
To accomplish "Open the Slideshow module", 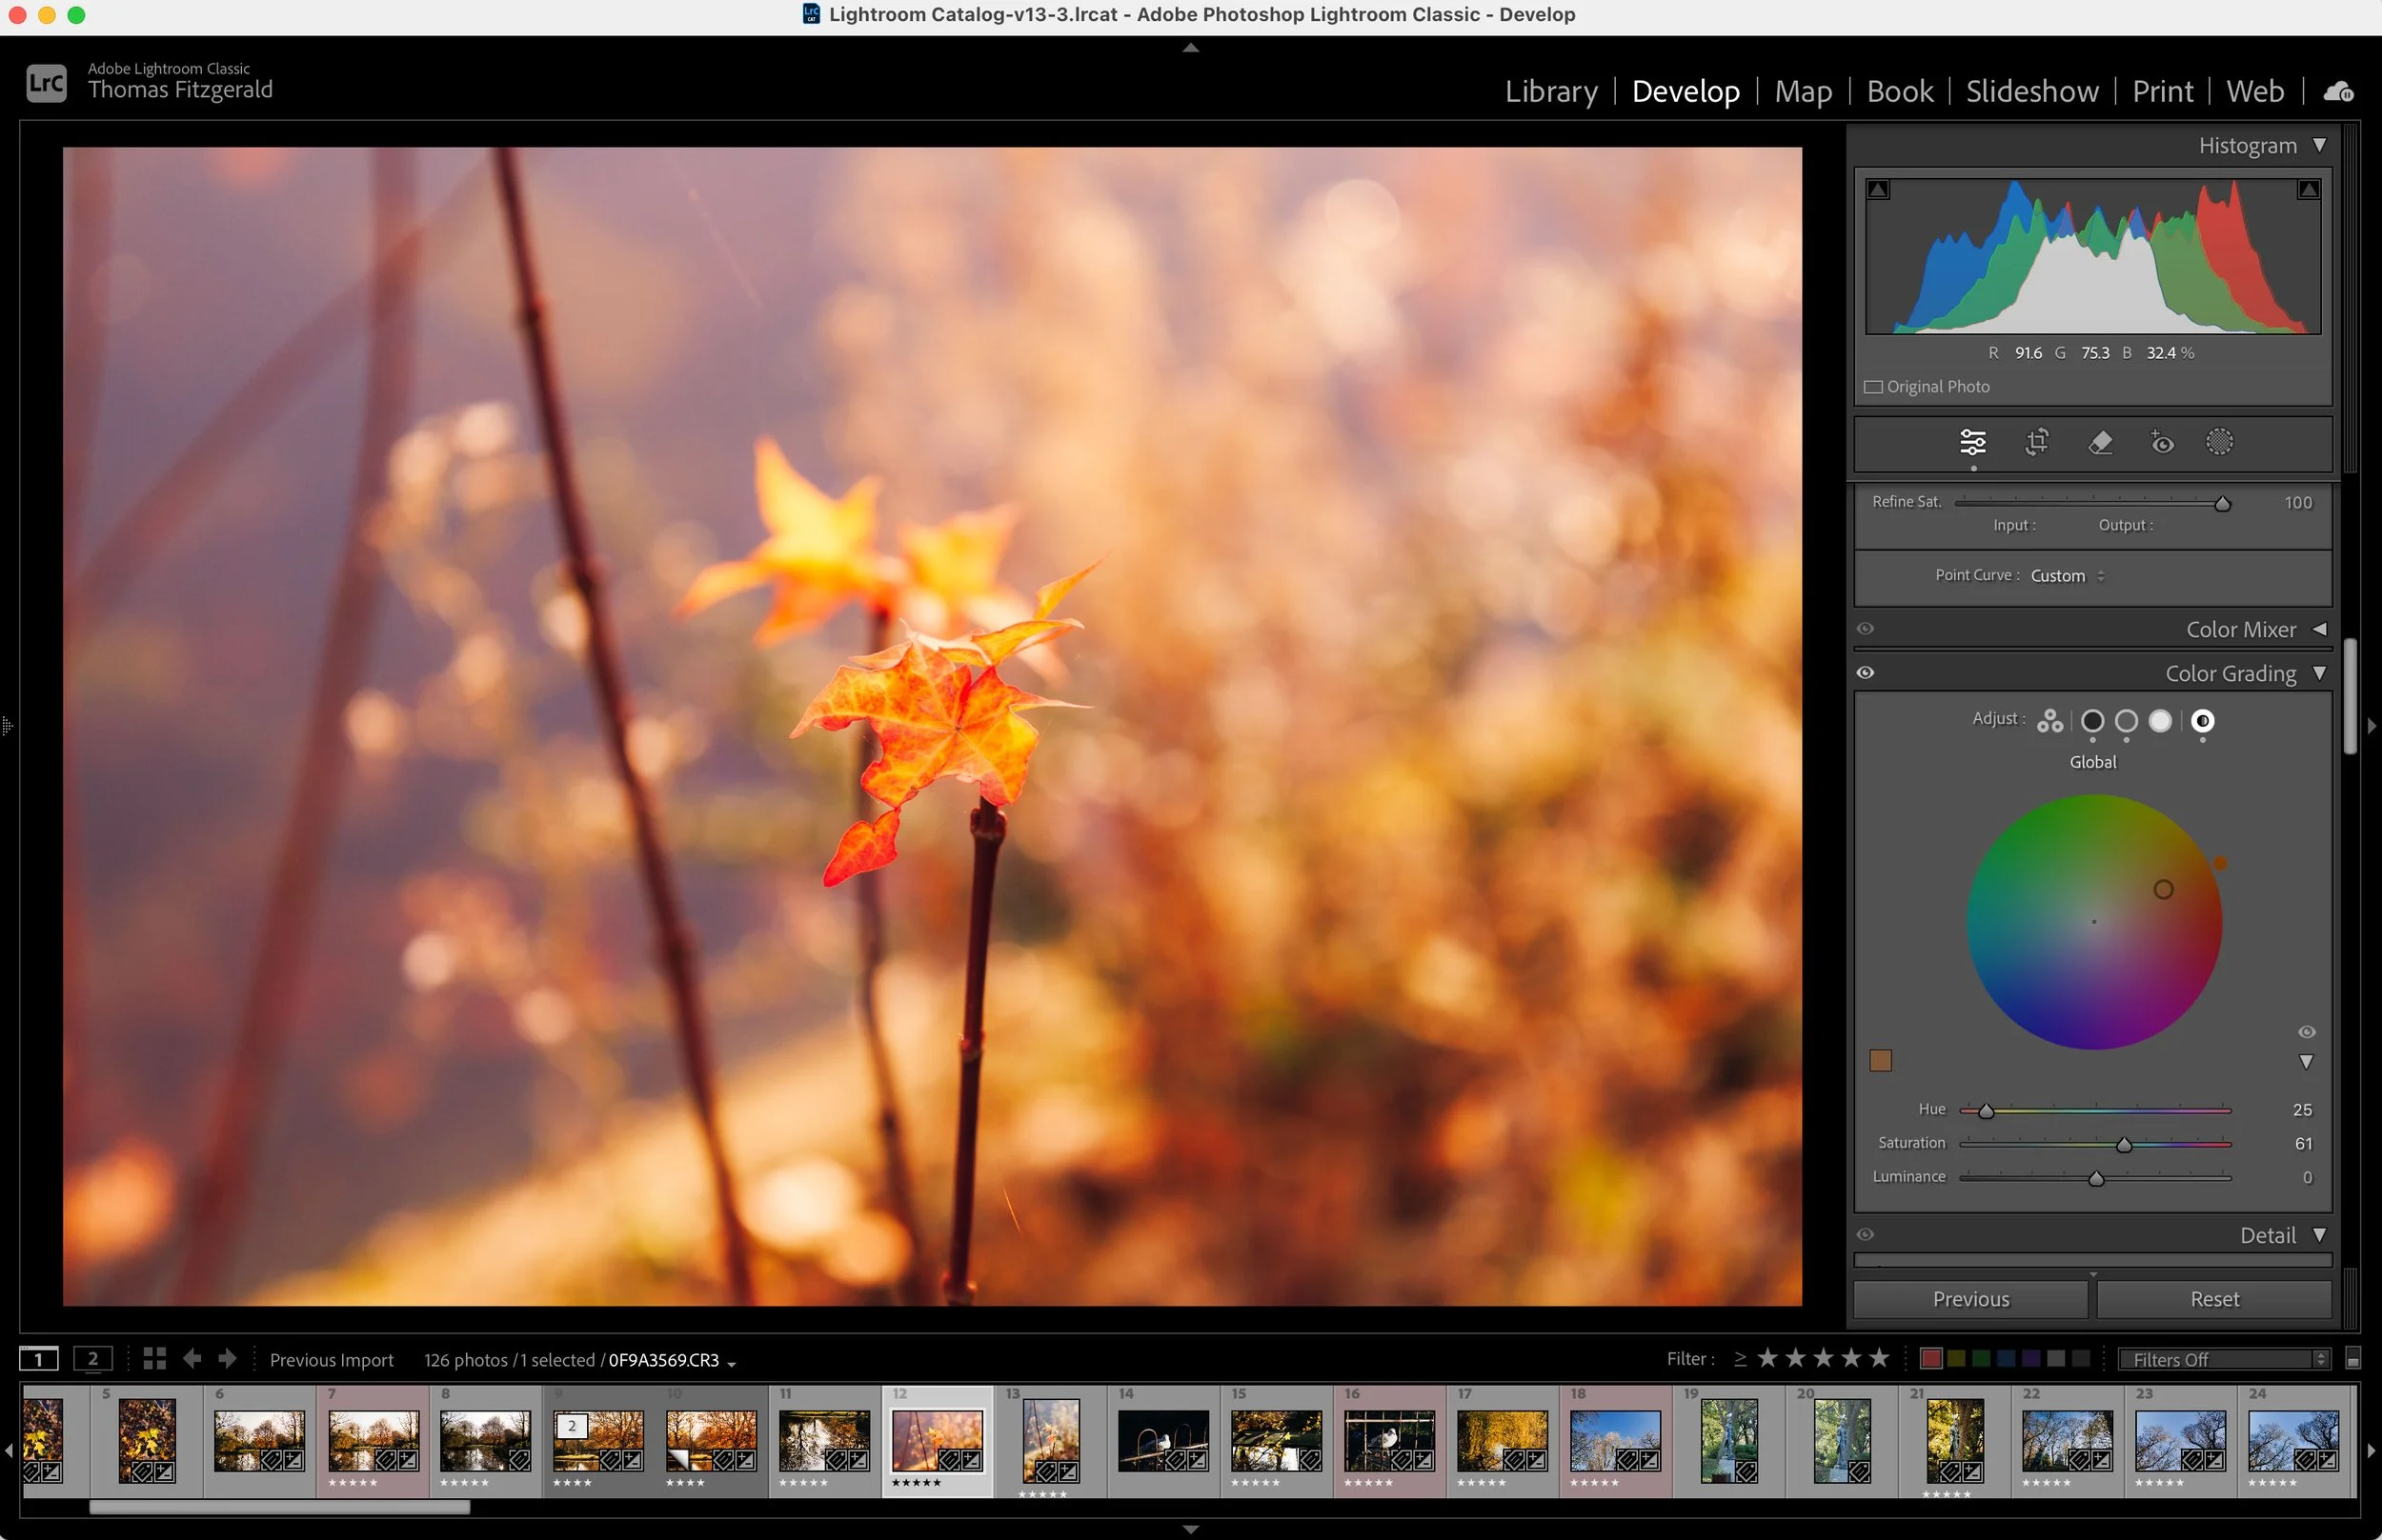I will (x=2030, y=91).
